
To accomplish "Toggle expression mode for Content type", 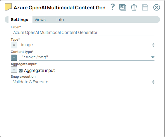I will click(x=14, y=57).
